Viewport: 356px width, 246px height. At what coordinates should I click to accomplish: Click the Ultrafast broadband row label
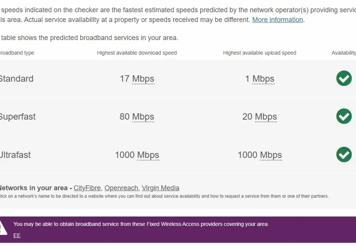pos(15,155)
